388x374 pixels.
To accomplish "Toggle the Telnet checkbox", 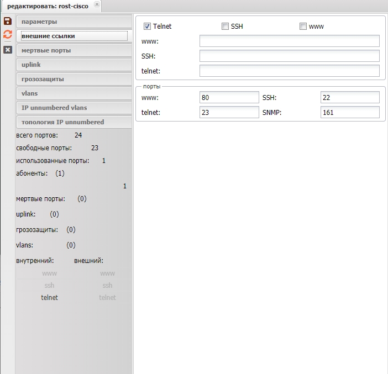I will [x=147, y=27].
